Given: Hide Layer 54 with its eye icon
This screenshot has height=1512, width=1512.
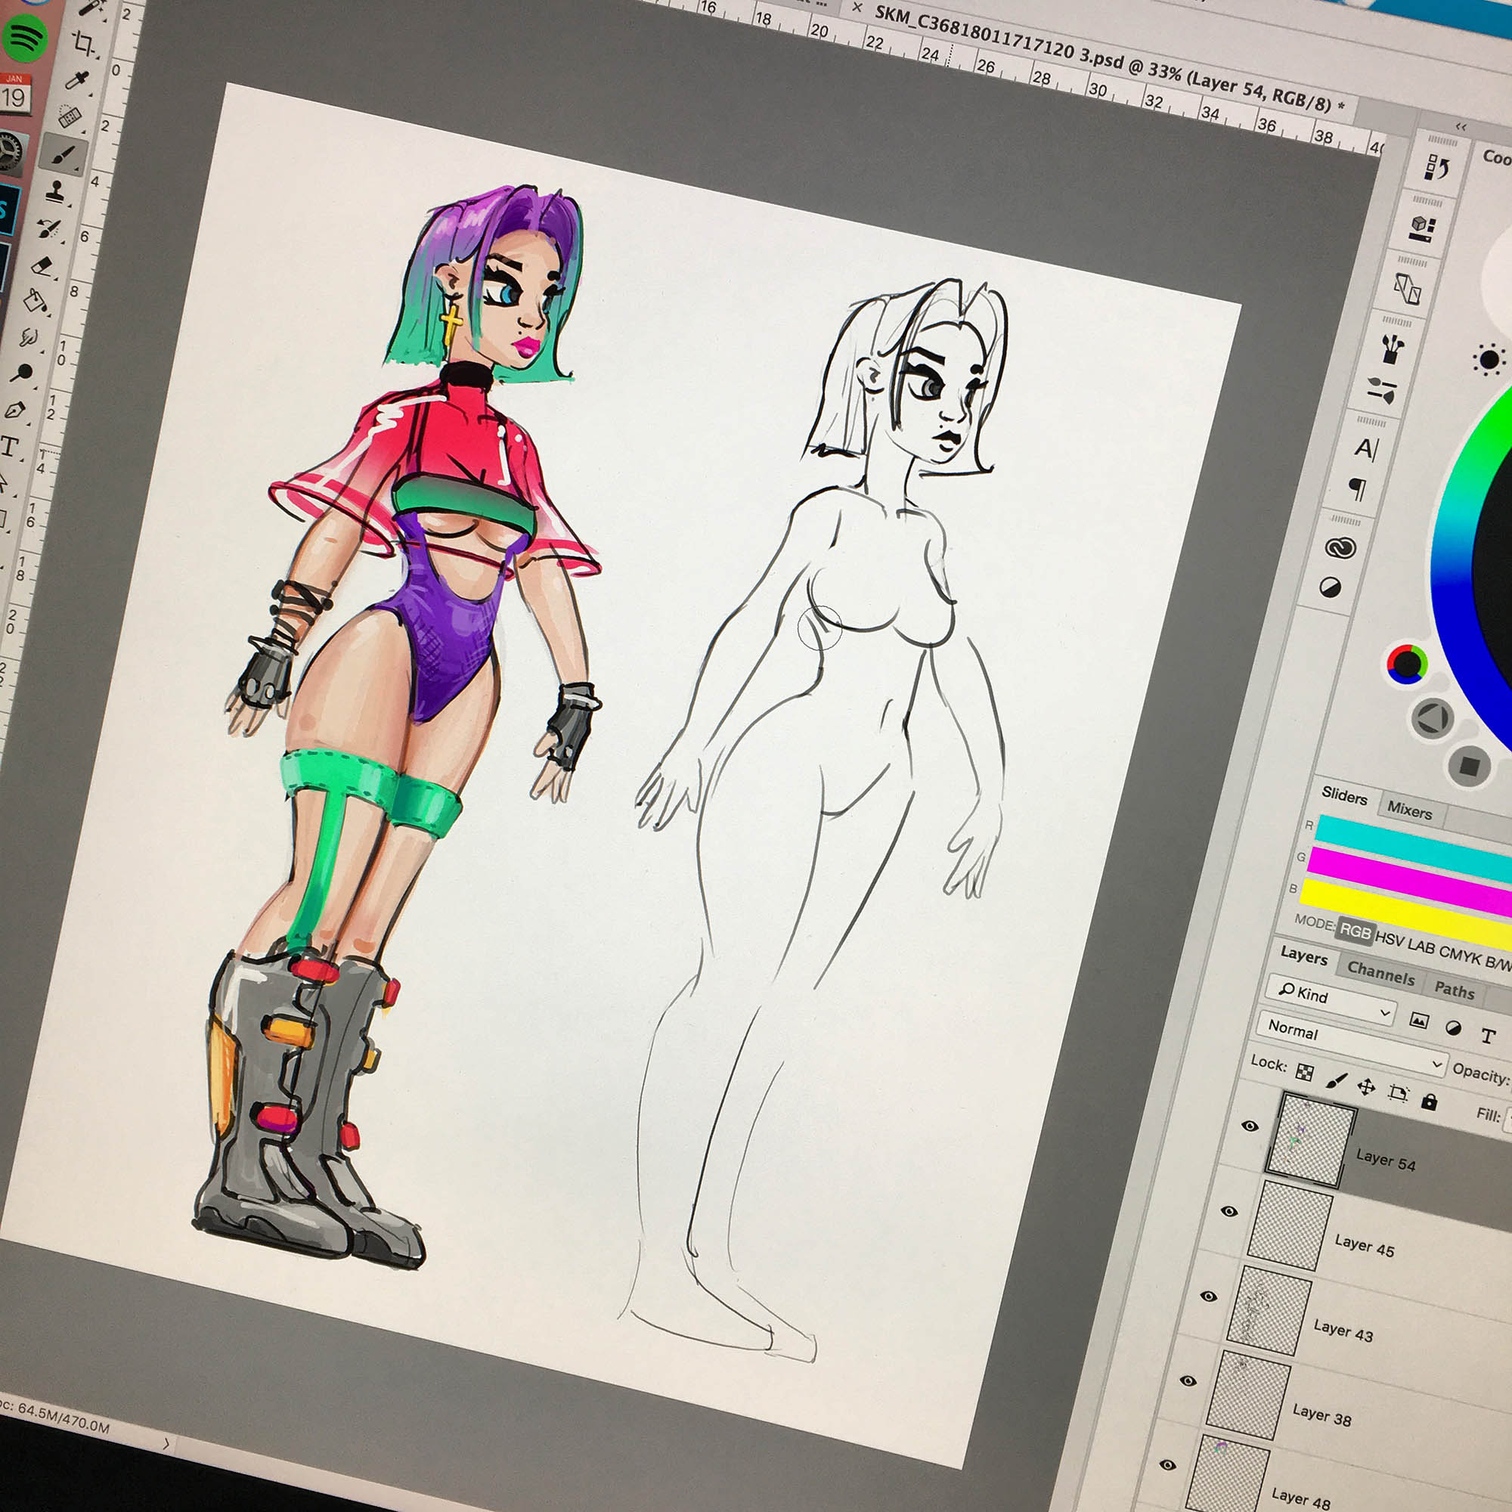Looking at the screenshot, I should 1250,1126.
